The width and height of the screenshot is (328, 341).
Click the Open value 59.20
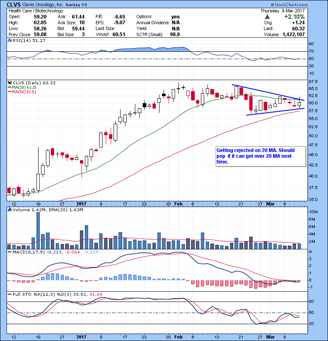point(40,17)
